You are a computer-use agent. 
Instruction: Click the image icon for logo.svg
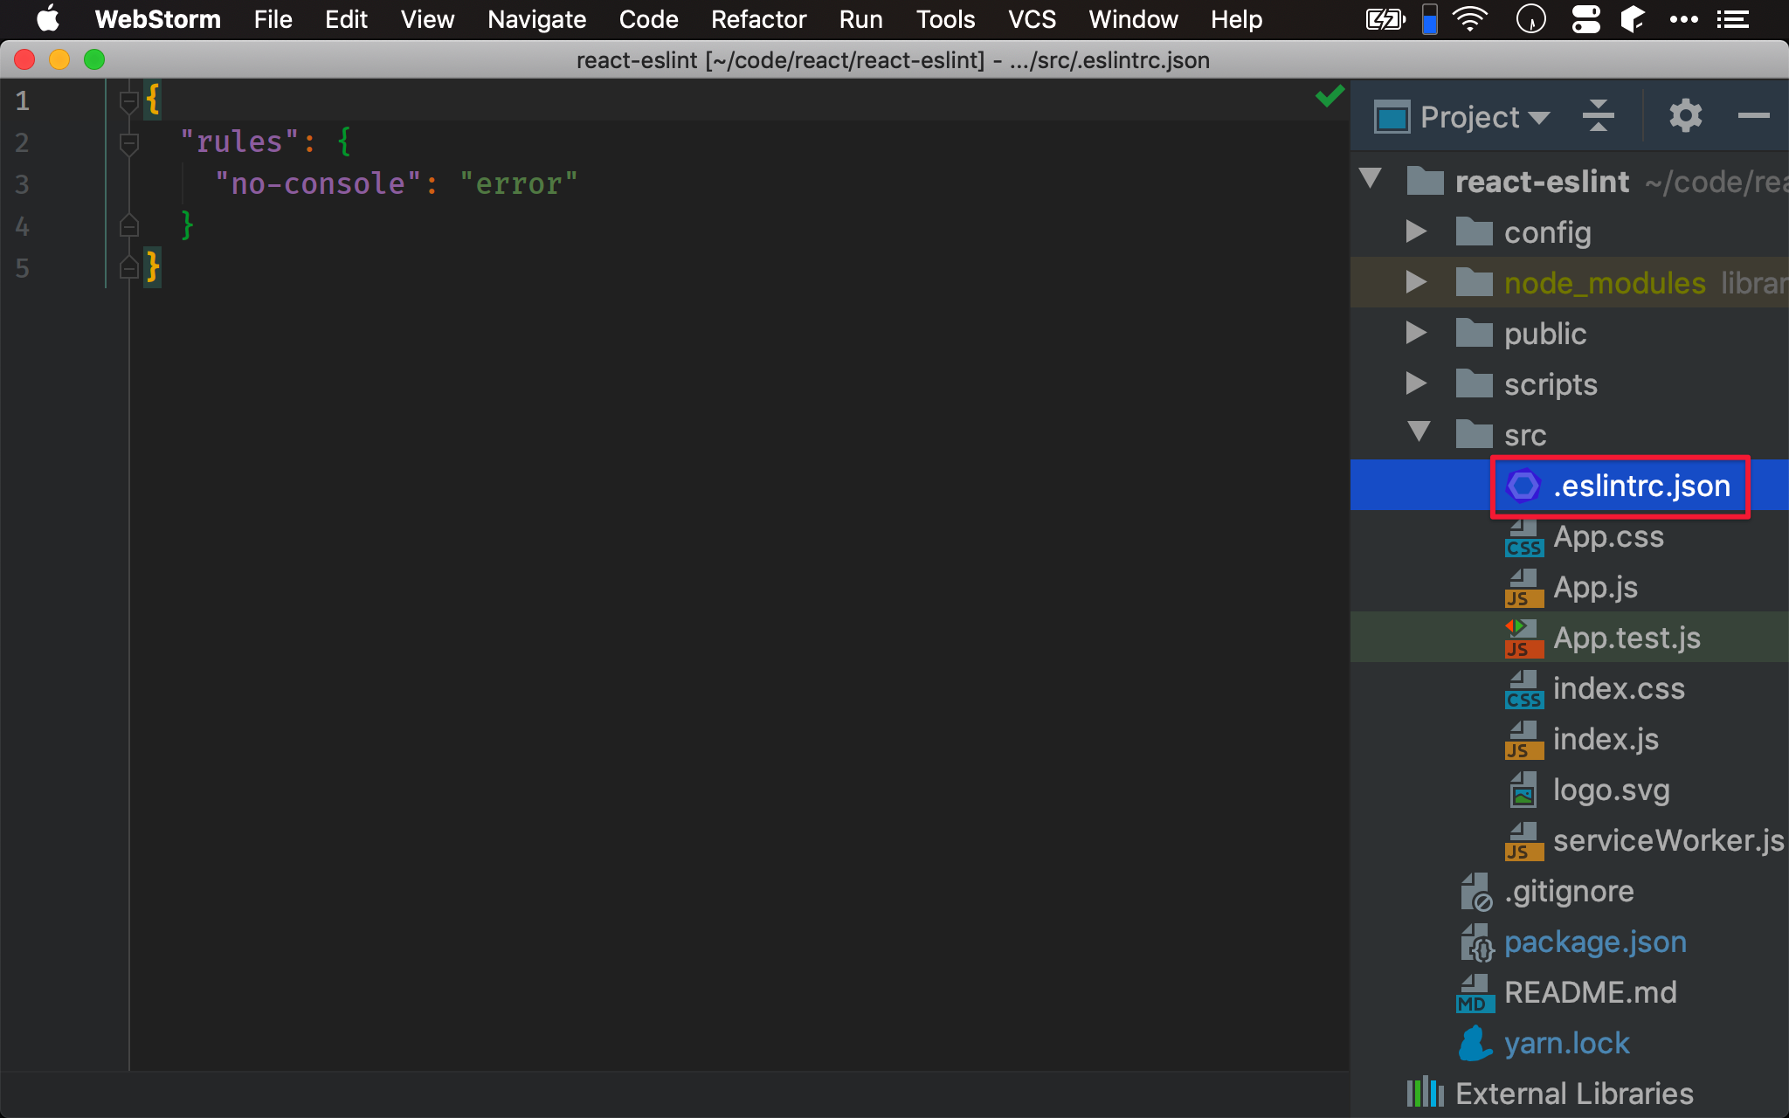(1523, 790)
